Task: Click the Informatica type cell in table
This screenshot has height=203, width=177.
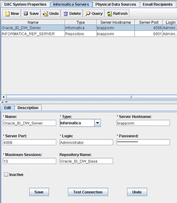Action: tap(80, 28)
